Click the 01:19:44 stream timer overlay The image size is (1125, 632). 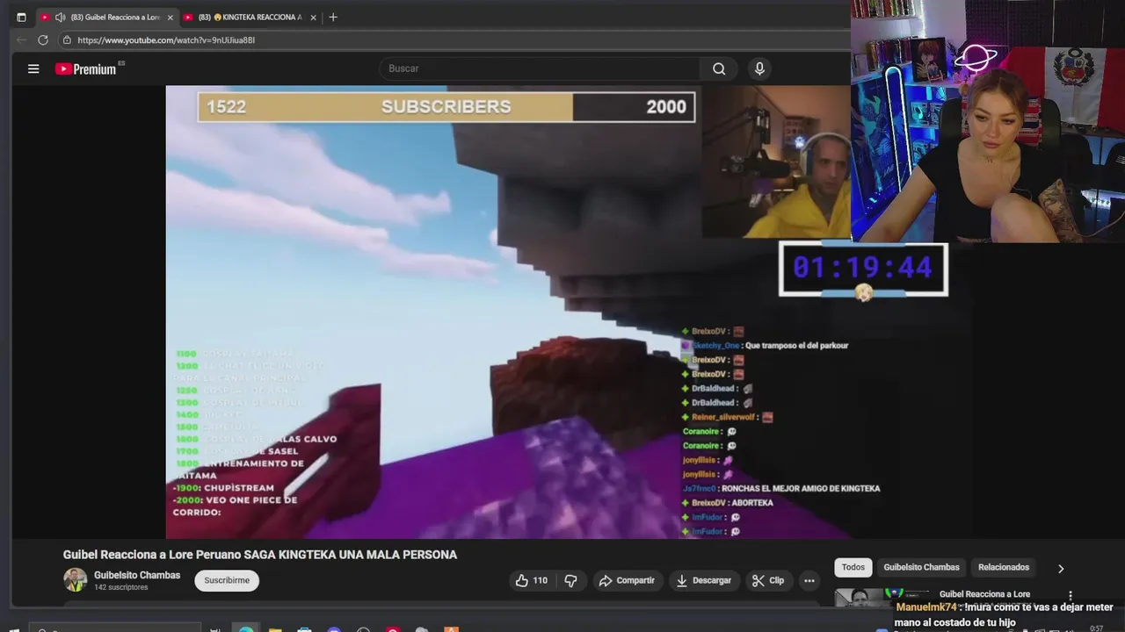863,269
